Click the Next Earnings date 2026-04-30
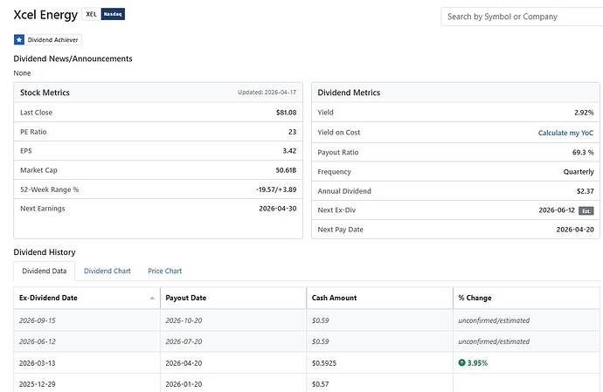The image size is (603, 392). [278, 209]
